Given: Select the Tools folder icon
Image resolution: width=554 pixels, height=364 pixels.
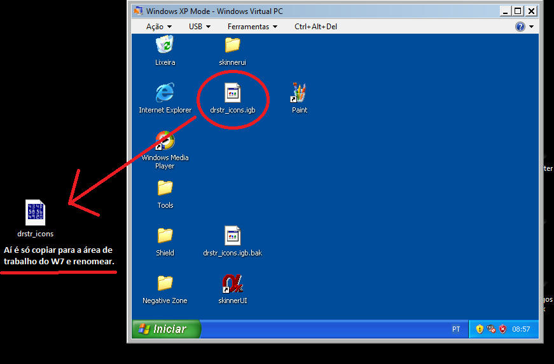Looking at the screenshot, I should click(x=165, y=188).
